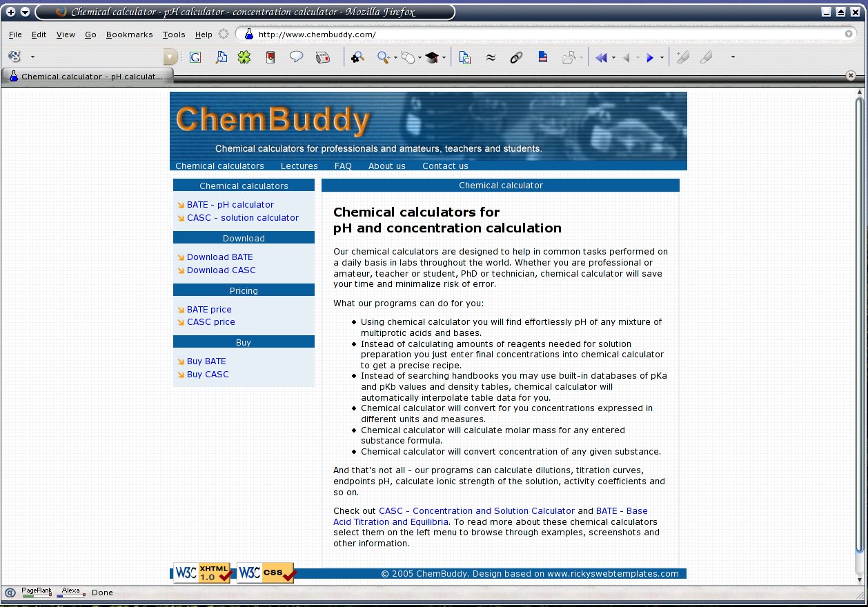Screen dimensions: 868x607
Task: Click the speech bubble toolbar icon
Action: click(x=297, y=57)
